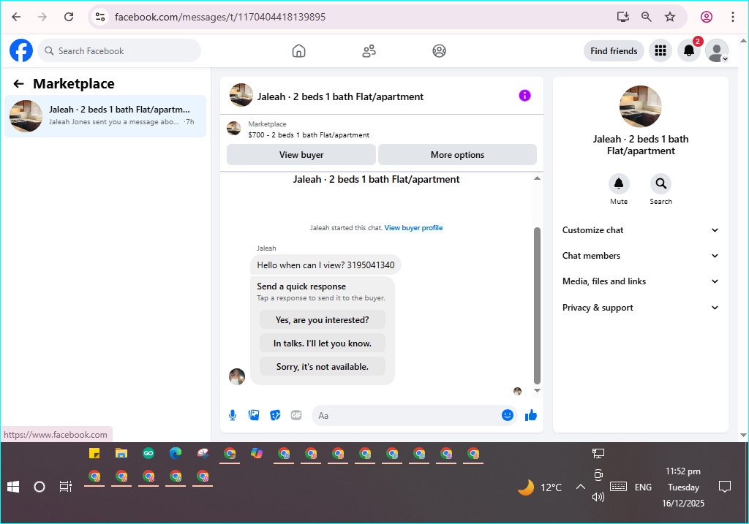The width and height of the screenshot is (749, 524).
Task: Expand Chat members section
Action: (x=640, y=256)
